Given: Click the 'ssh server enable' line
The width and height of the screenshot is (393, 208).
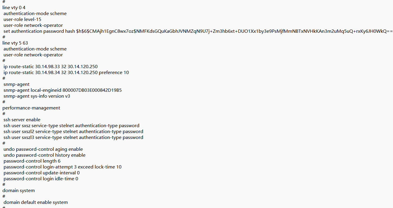Looking at the screenshot, I should 22,119.
